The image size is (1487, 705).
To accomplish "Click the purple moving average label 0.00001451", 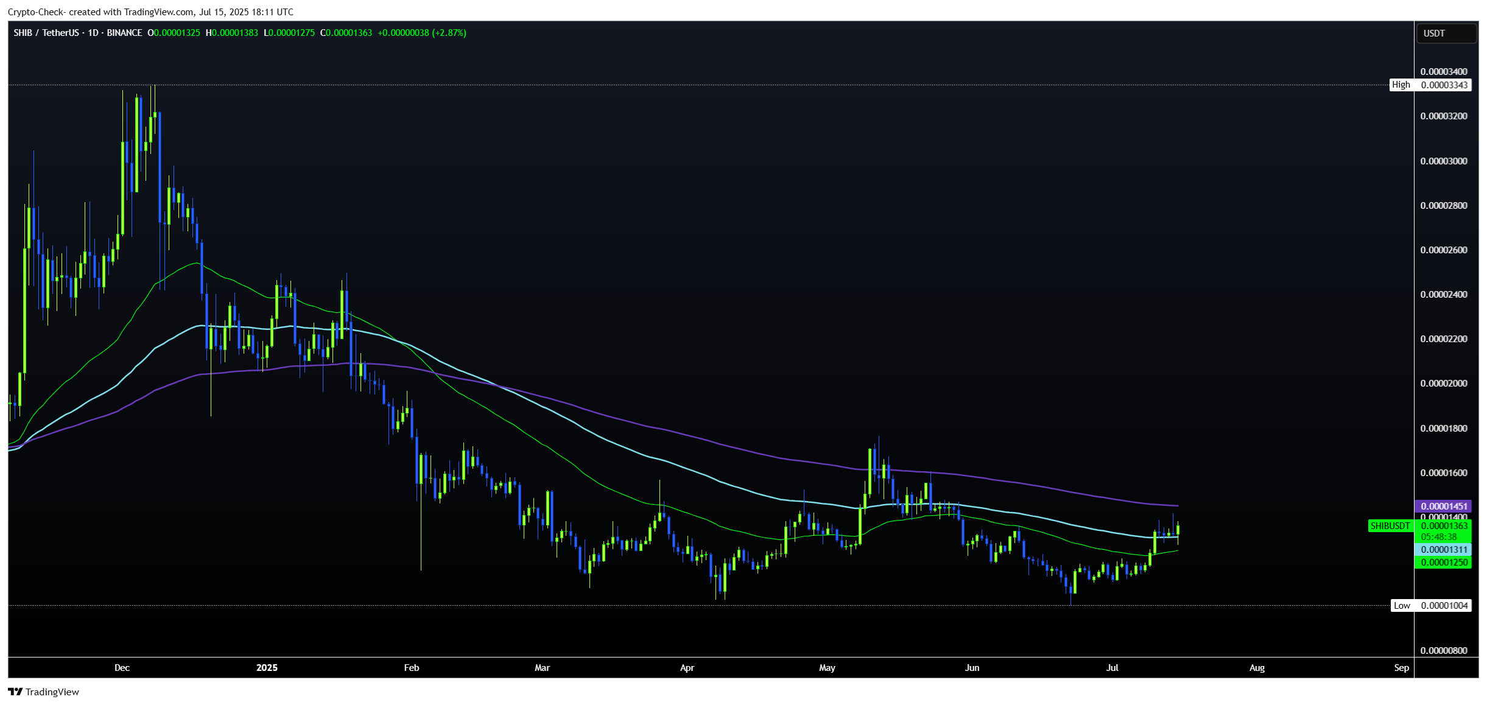I will pyautogui.click(x=1444, y=507).
